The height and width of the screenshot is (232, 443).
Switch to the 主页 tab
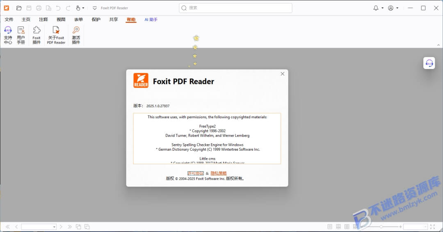(26, 19)
